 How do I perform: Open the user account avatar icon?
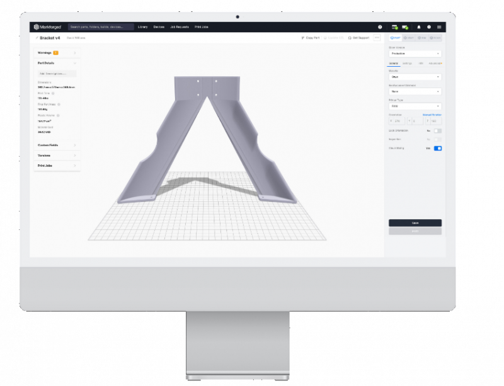429,27
